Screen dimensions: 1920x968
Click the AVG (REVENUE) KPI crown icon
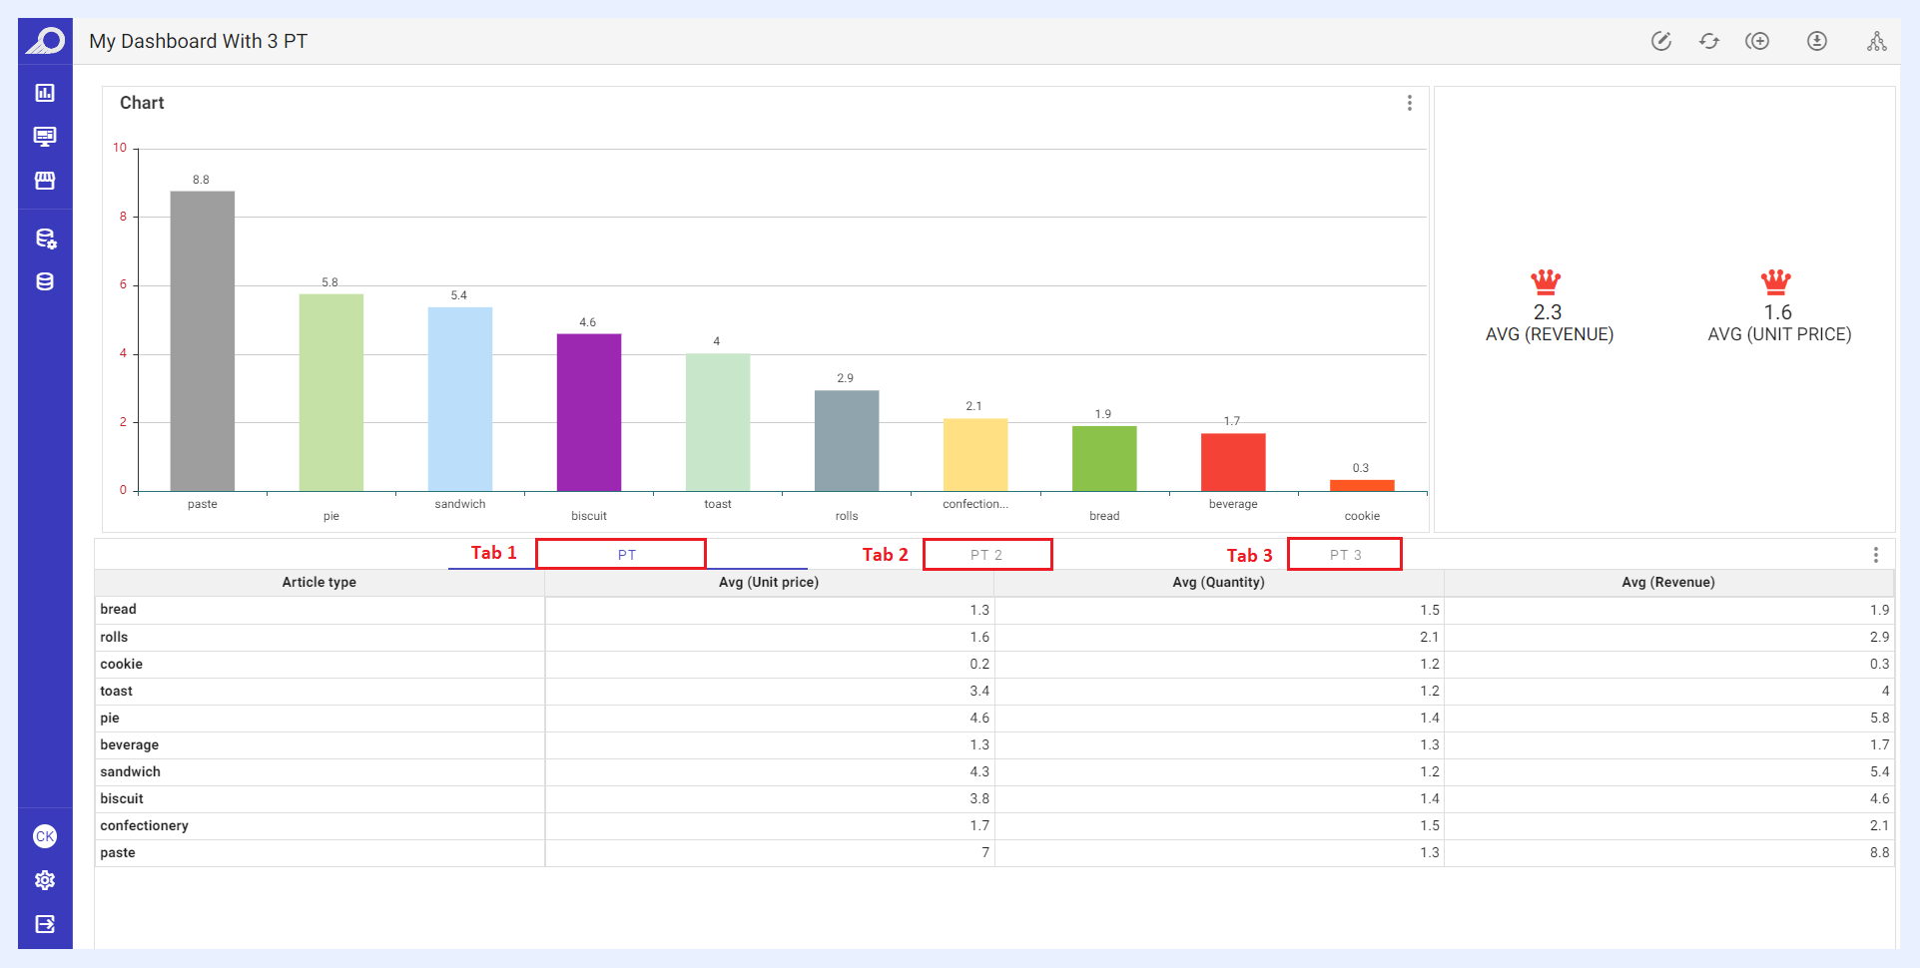tap(1546, 282)
